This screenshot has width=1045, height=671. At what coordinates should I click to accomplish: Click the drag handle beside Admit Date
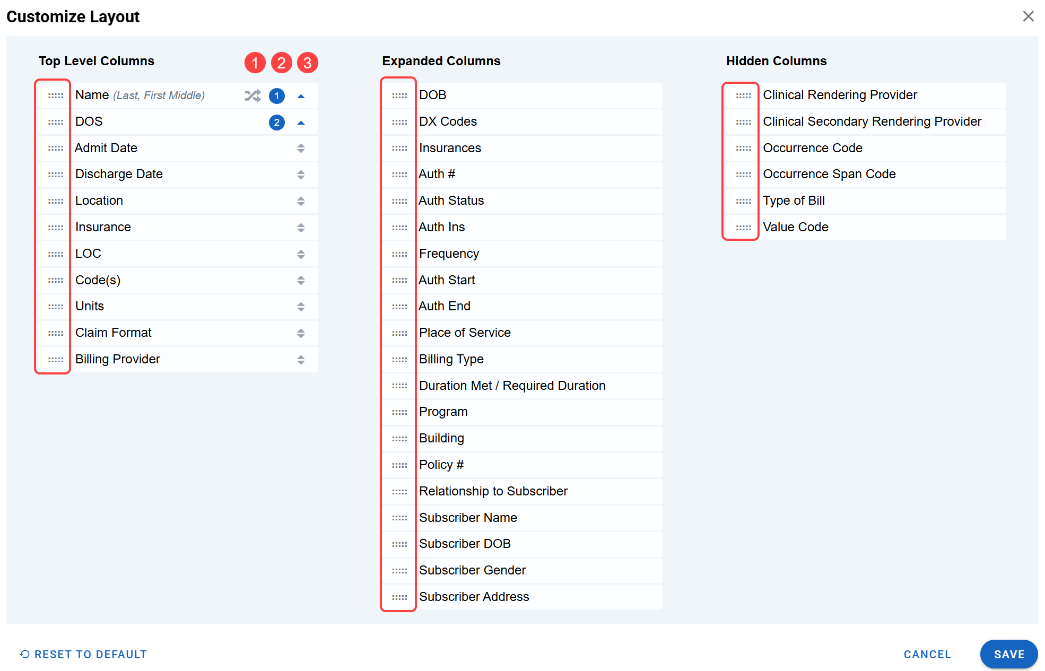55,149
